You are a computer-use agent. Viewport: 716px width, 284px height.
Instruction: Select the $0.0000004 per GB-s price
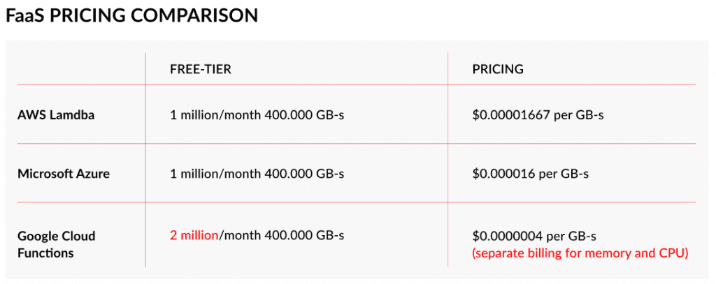pos(534,236)
